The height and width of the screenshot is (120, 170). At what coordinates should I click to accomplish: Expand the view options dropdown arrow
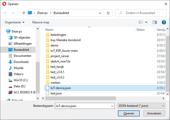(146, 22)
